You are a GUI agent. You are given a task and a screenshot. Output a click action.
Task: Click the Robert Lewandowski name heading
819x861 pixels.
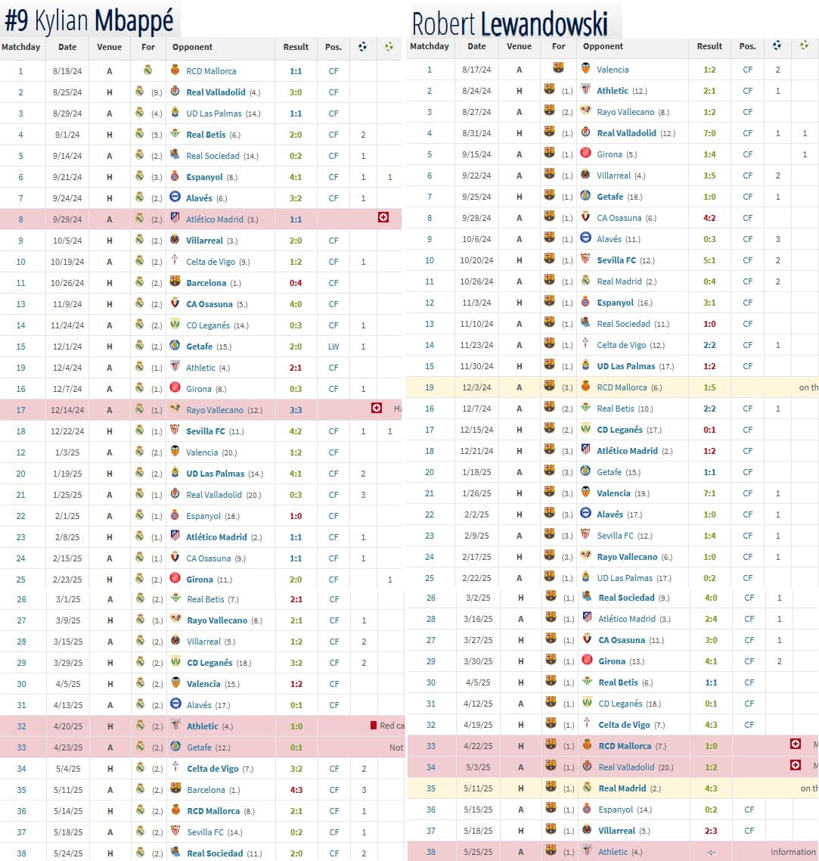[x=510, y=23]
